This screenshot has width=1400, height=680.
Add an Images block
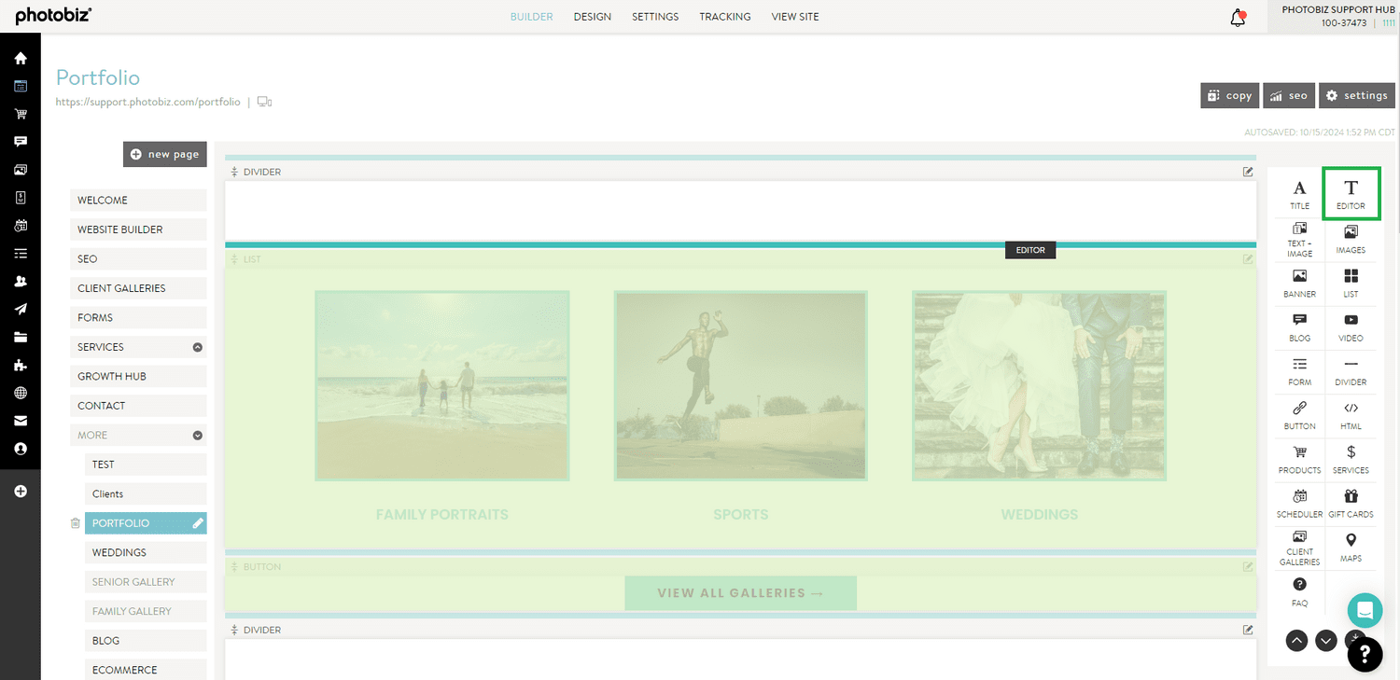1351,239
